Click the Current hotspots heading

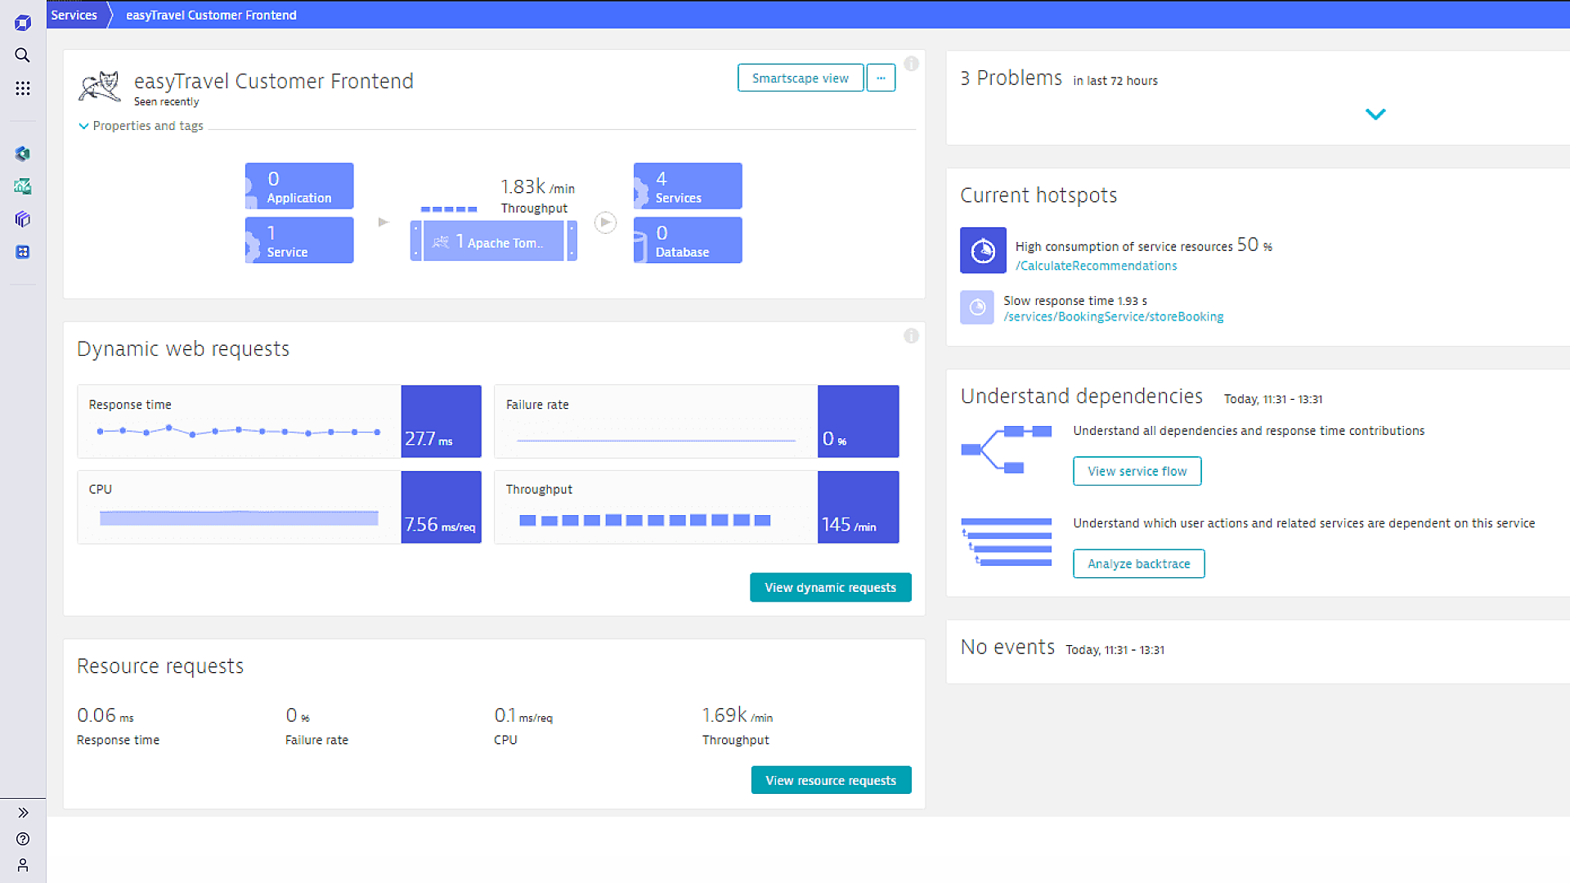[x=1038, y=195]
